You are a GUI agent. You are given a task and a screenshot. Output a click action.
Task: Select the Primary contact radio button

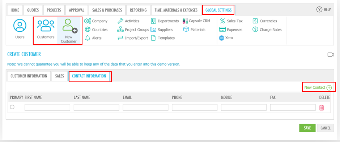click(12, 107)
